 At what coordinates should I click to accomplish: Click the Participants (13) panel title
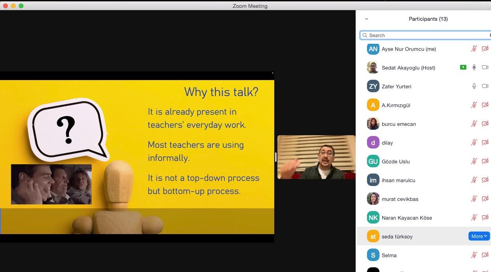tap(428, 19)
